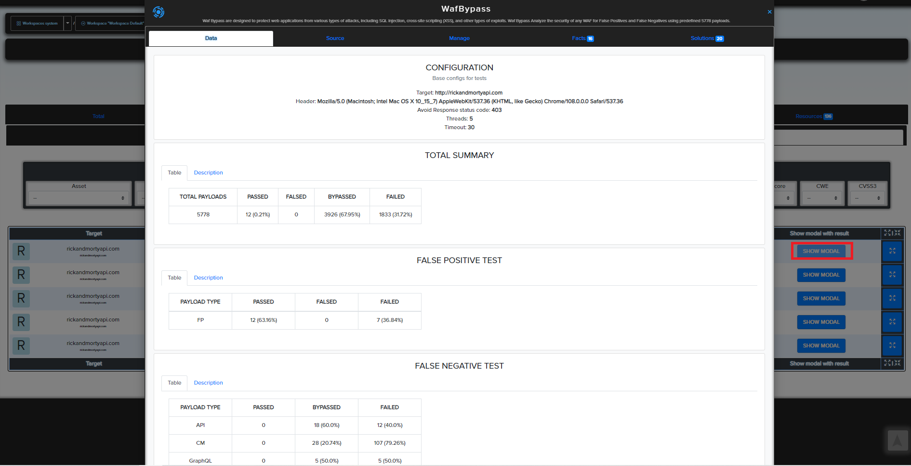Select Table tab under Total Summary

pyautogui.click(x=174, y=173)
